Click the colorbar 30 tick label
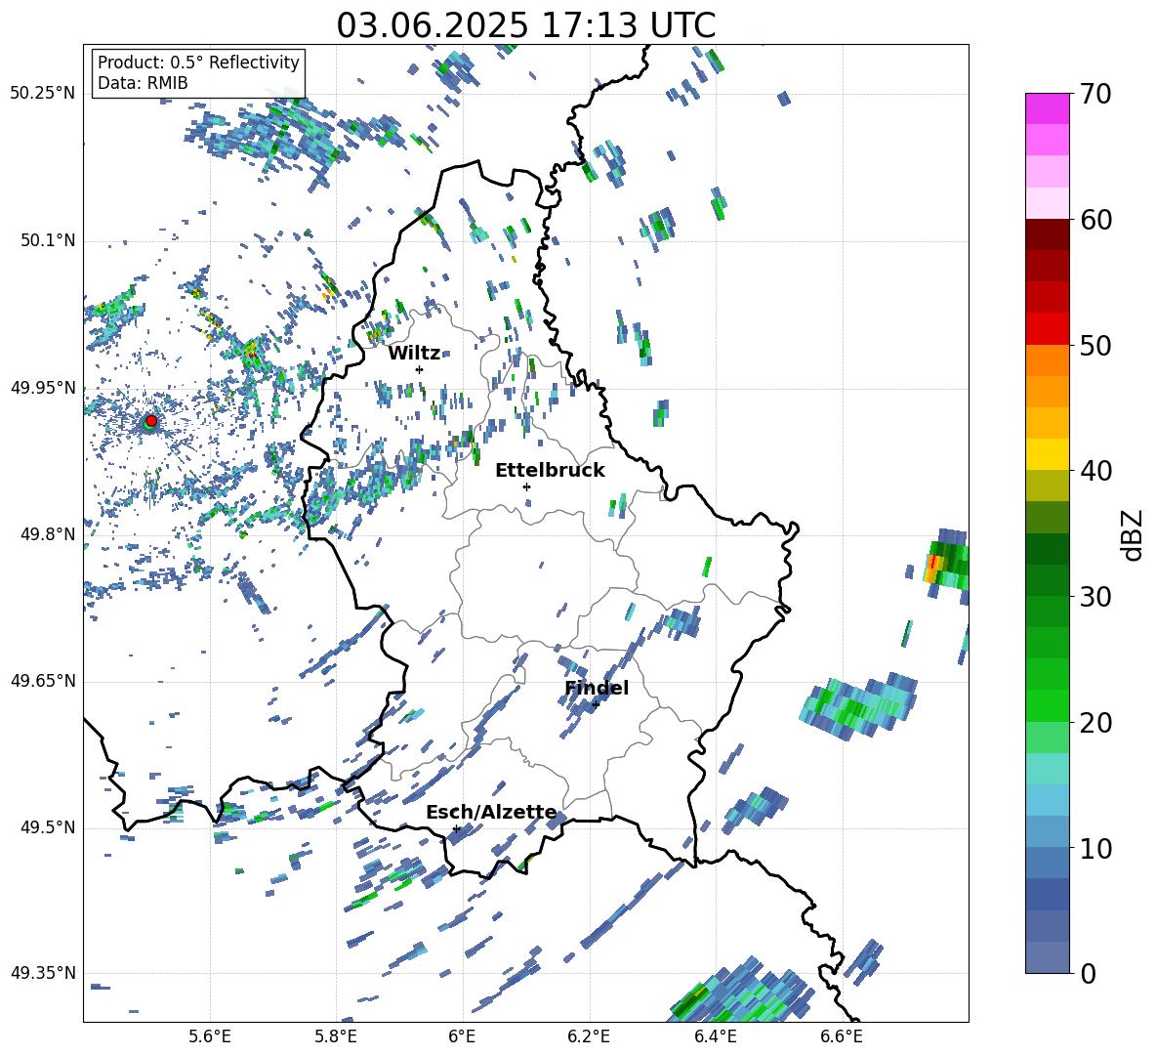The height and width of the screenshot is (1056, 1156). click(1096, 597)
